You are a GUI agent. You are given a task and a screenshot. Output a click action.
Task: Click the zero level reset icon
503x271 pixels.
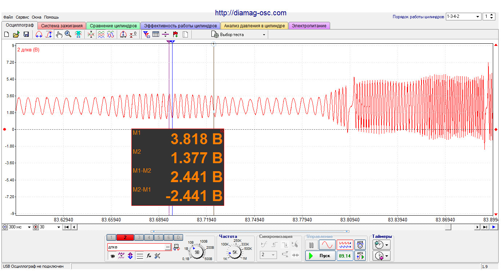133,34
